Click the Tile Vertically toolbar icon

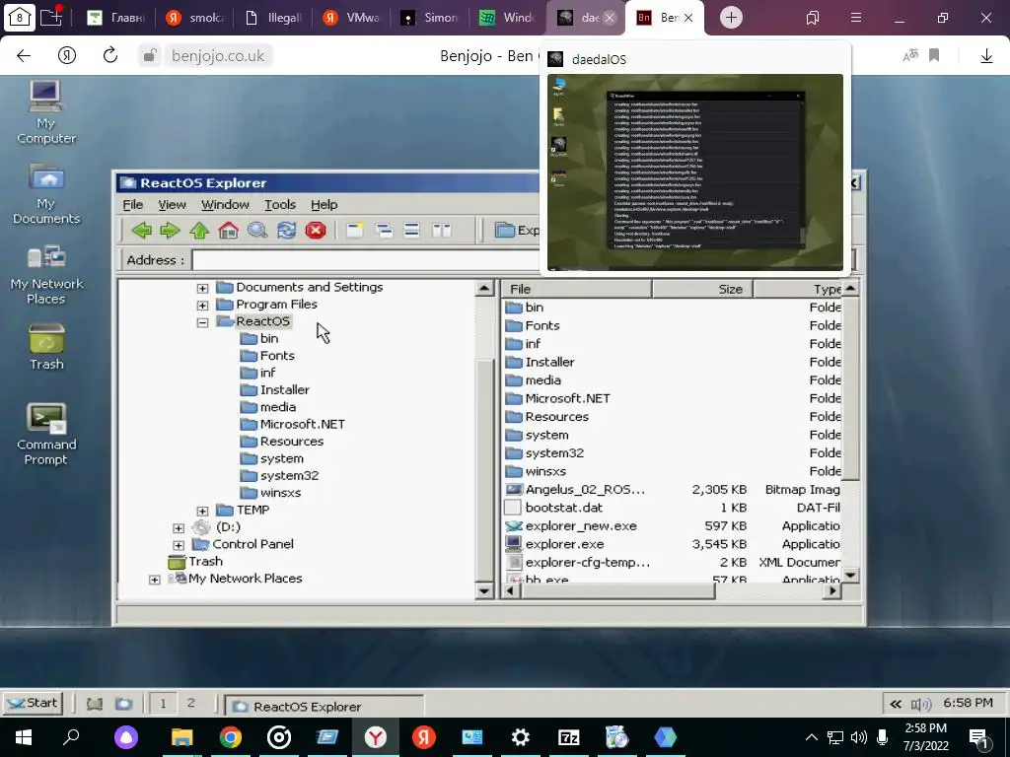coord(441,231)
